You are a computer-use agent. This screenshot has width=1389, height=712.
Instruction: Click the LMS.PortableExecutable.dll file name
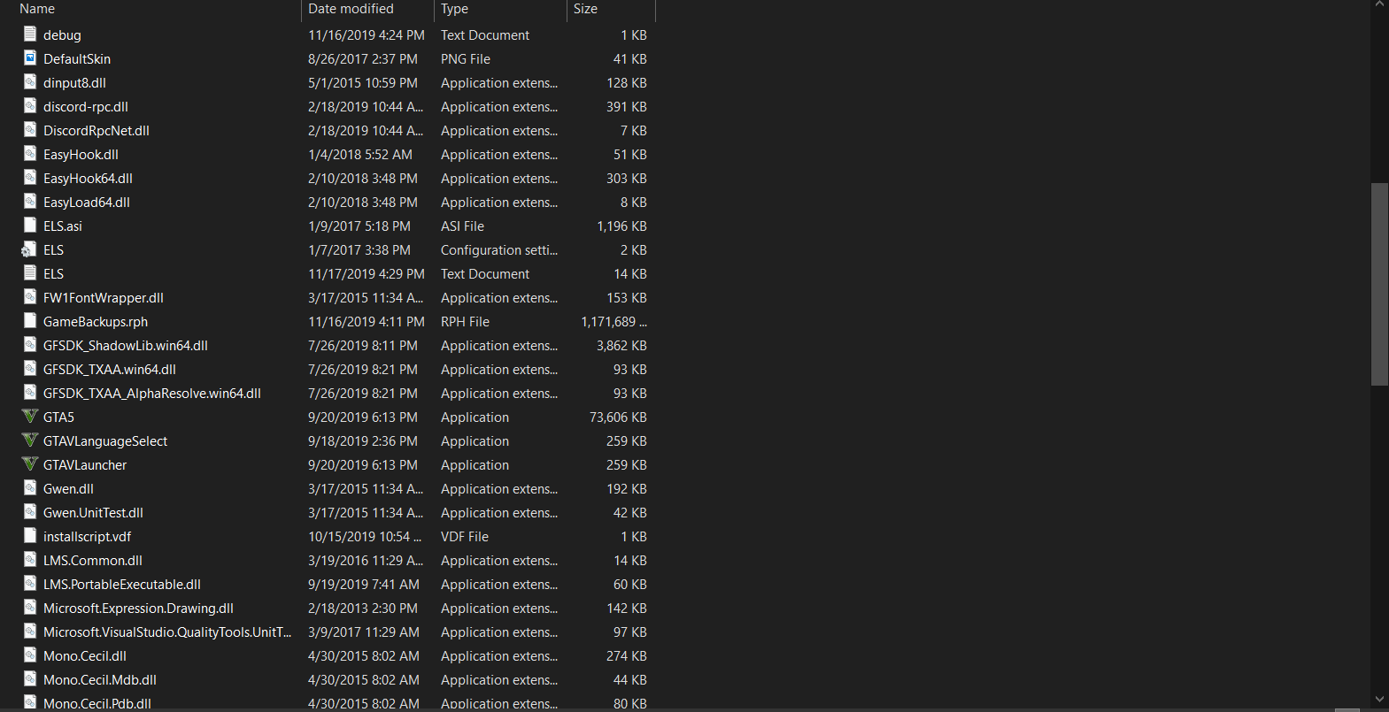(x=122, y=585)
